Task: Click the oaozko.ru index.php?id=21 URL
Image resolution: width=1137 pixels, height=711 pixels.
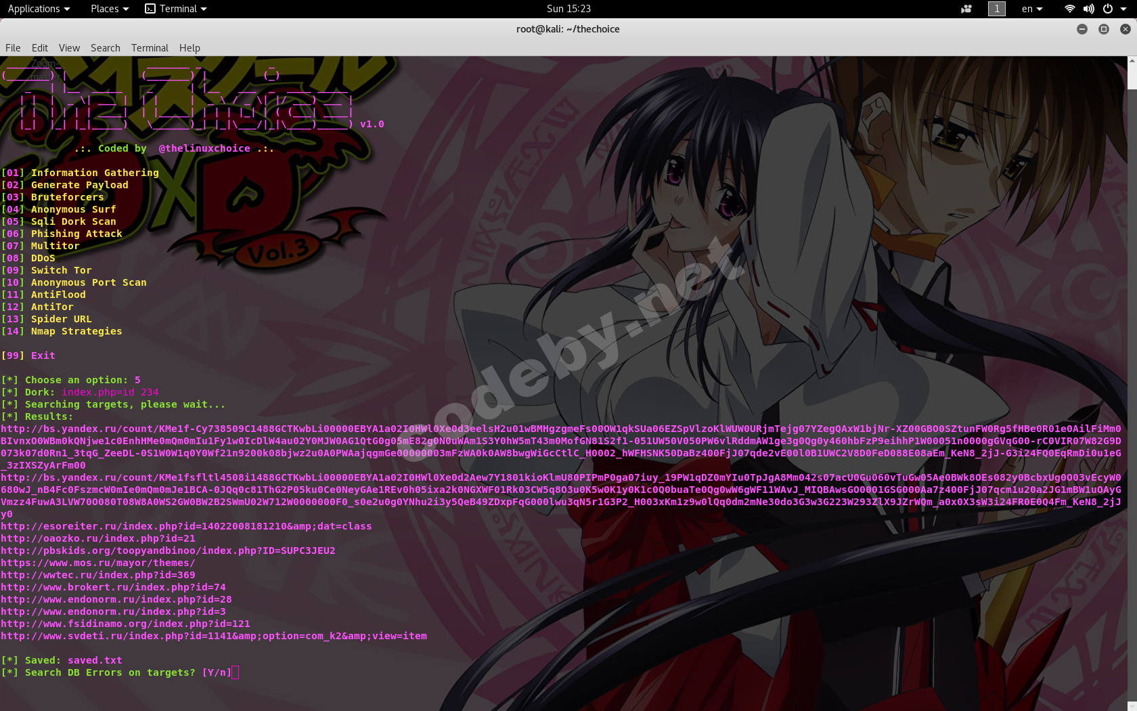Action: pyautogui.click(x=98, y=538)
